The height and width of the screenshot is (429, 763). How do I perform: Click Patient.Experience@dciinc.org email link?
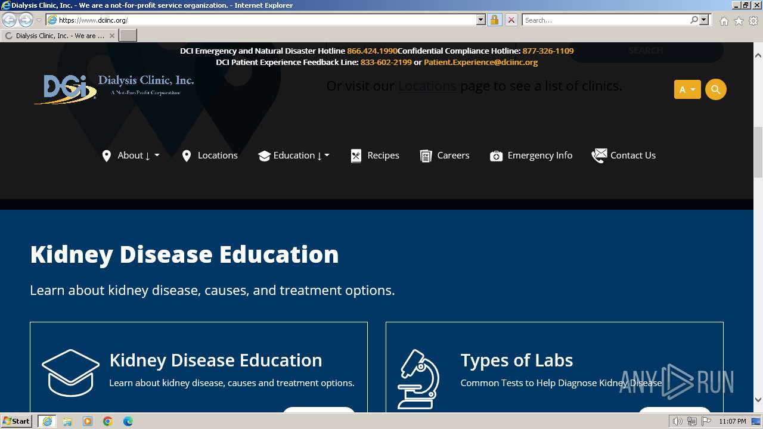click(480, 62)
